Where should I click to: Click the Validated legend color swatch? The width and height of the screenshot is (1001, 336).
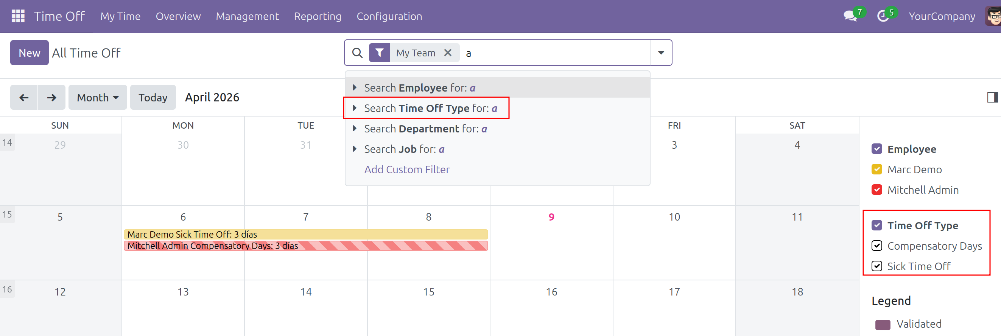[x=883, y=324]
